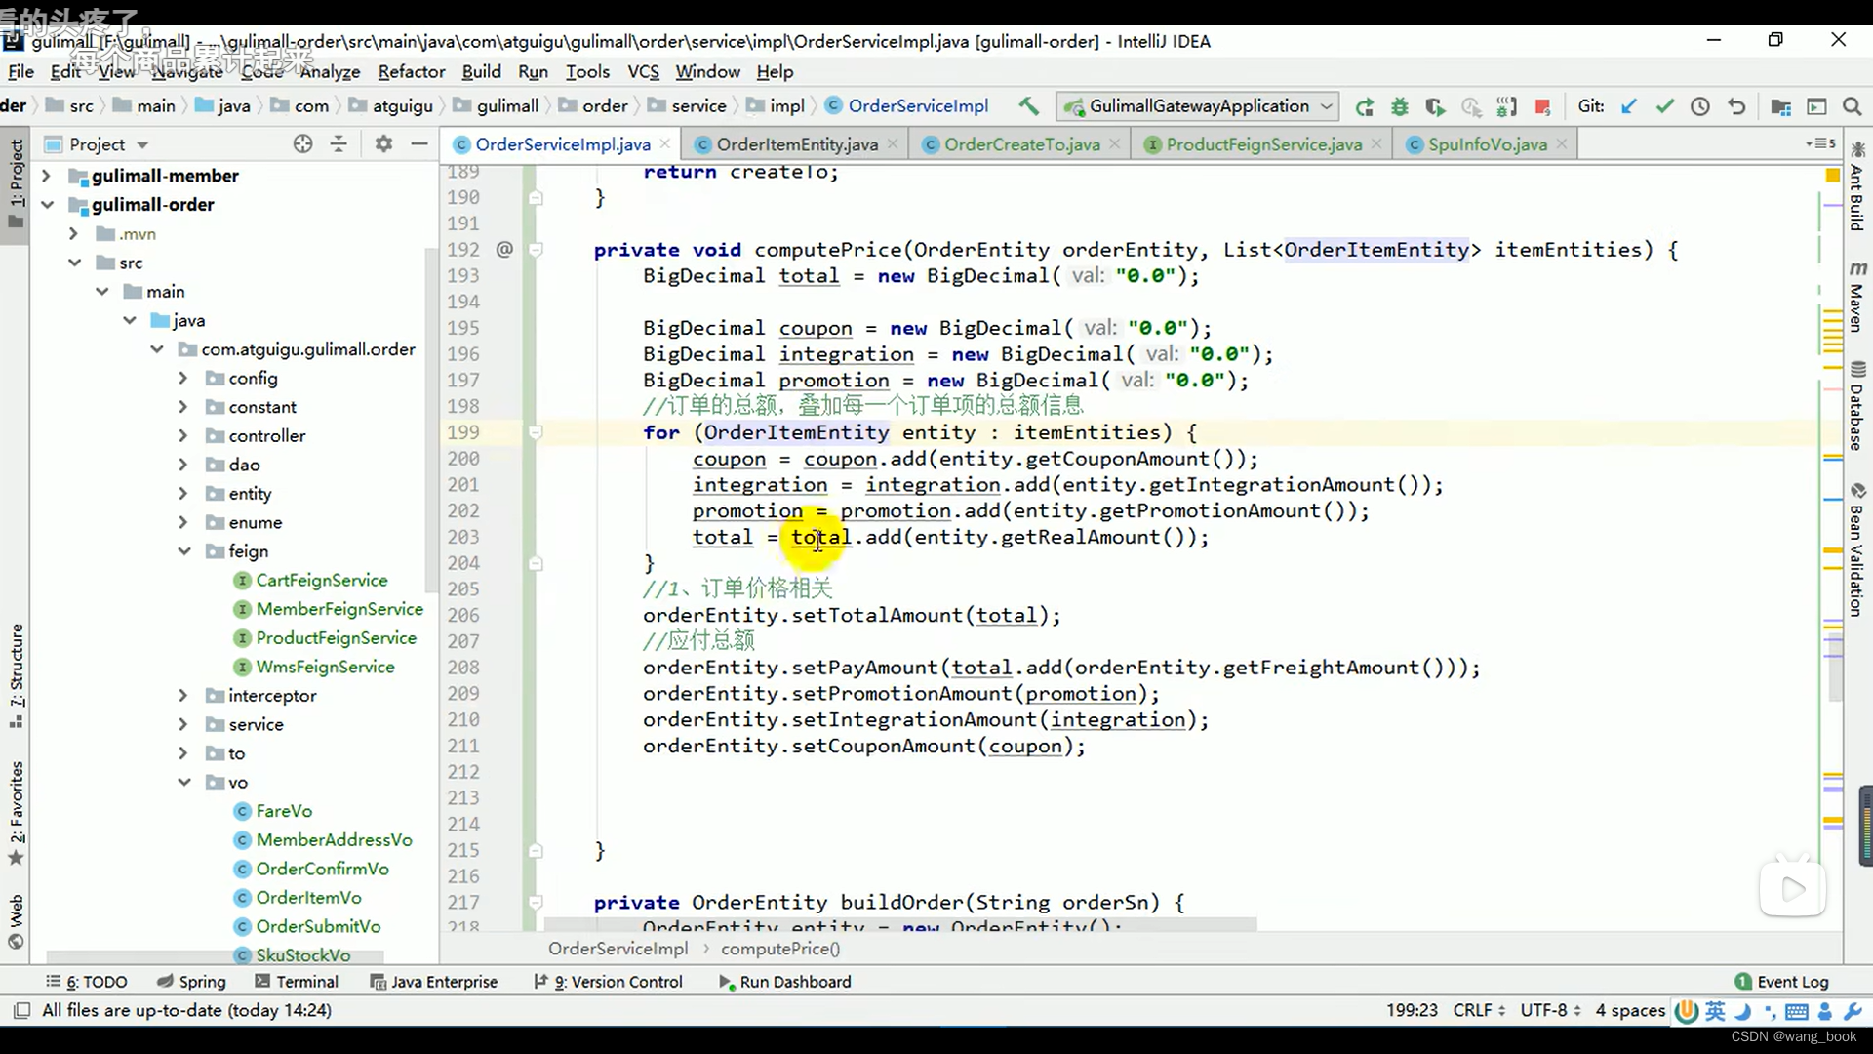Stop the running application red square
Image resolution: width=1873 pixels, height=1054 pixels.
point(1542,106)
